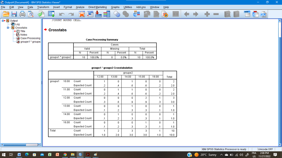Select the Log item in outline
Screen dimensions: 282x158
[x=17, y=24]
